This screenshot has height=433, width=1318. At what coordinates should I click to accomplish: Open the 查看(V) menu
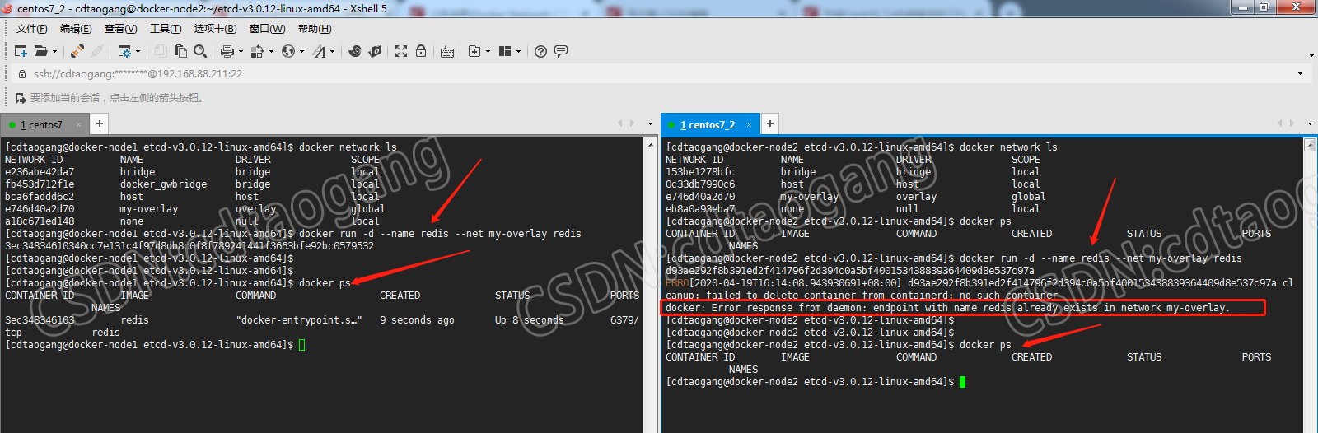(x=120, y=29)
